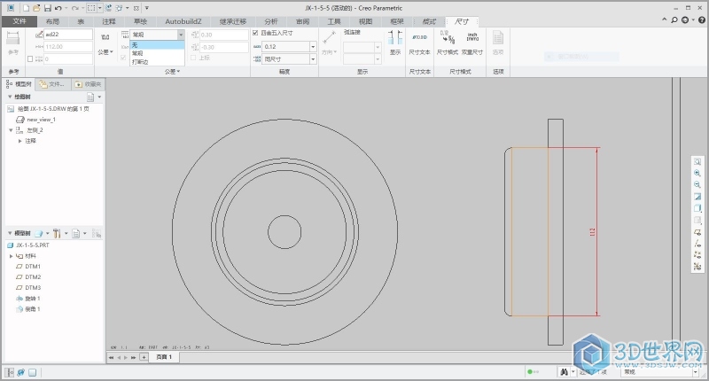
Task: Switch to the 视图 ribbon tab
Action: click(365, 21)
